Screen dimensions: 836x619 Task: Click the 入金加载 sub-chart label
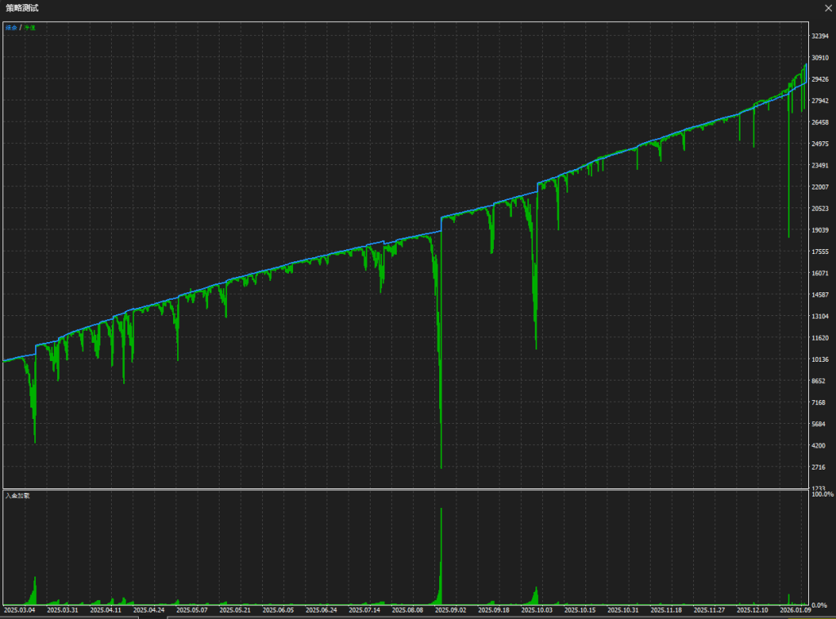(17, 496)
